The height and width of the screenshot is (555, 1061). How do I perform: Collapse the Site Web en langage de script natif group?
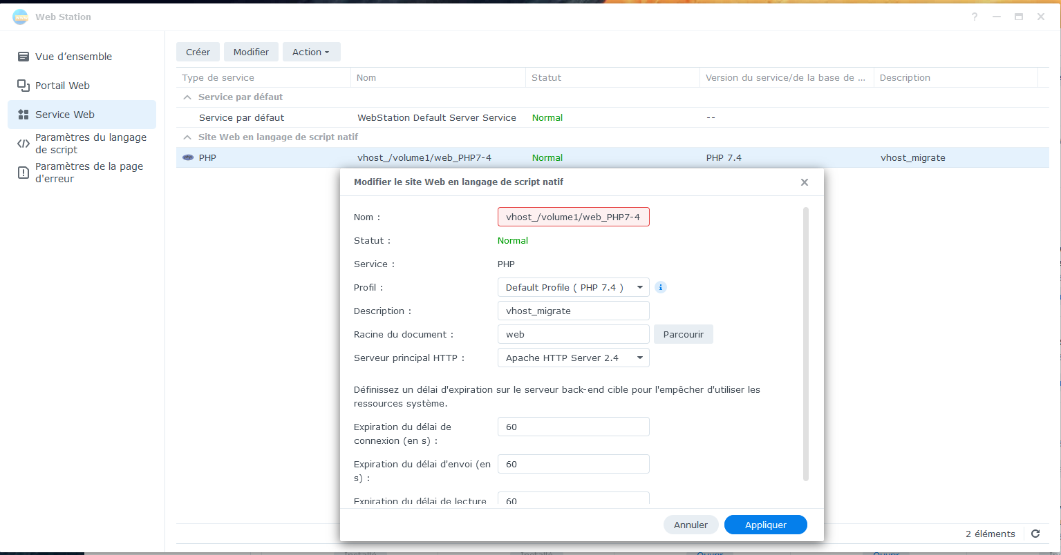click(x=187, y=137)
